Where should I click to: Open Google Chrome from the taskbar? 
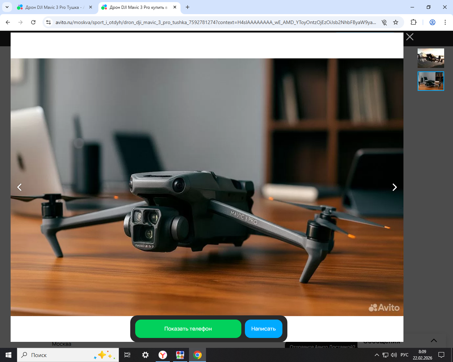click(x=197, y=355)
